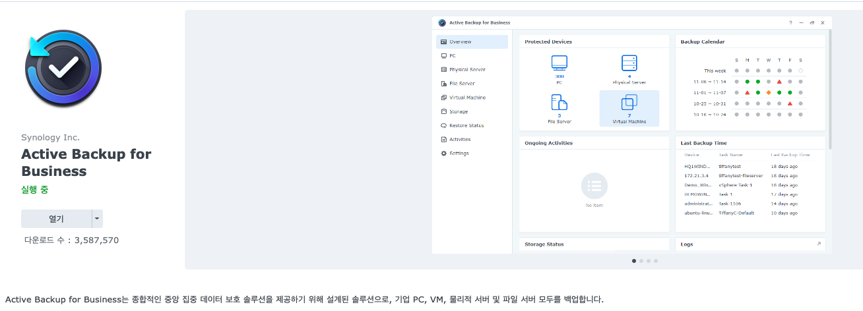This screenshot has width=863, height=311.
Task: Click the Protected Devices heading
Action: pyautogui.click(x=548, y=42)
